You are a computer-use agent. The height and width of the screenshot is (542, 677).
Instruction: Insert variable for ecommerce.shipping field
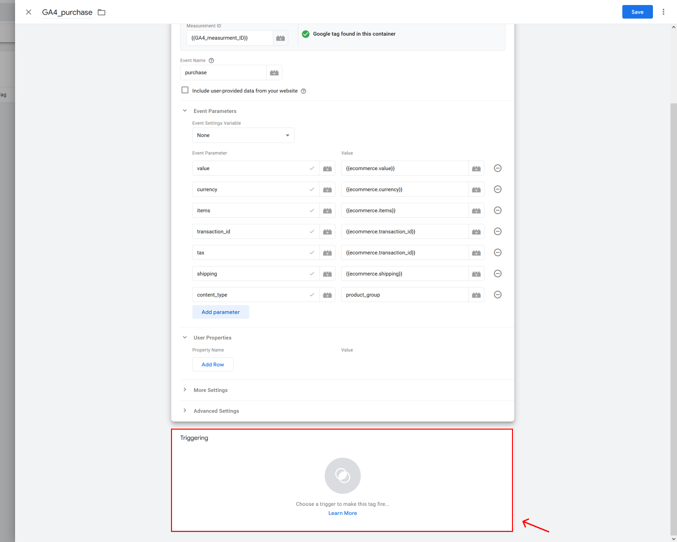point(476,274)
